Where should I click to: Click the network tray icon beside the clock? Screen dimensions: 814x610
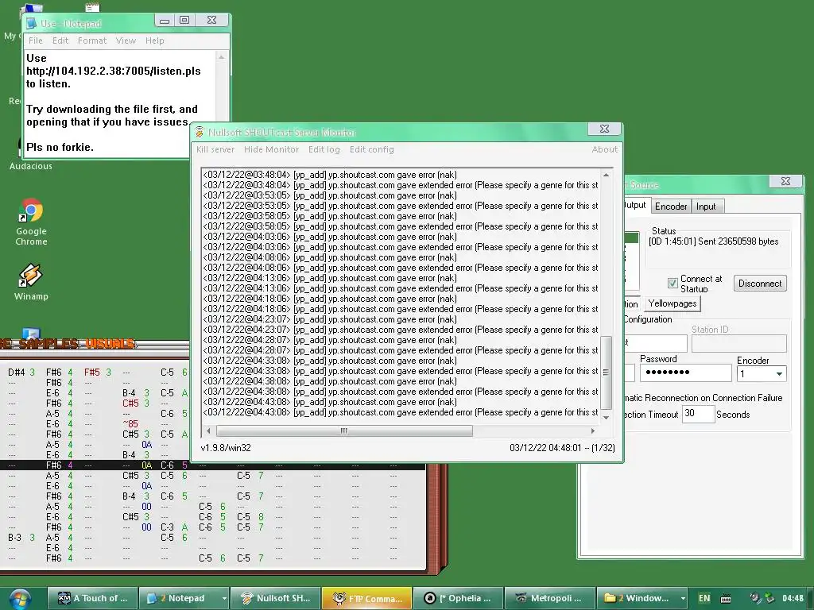(x=769, y=598)
